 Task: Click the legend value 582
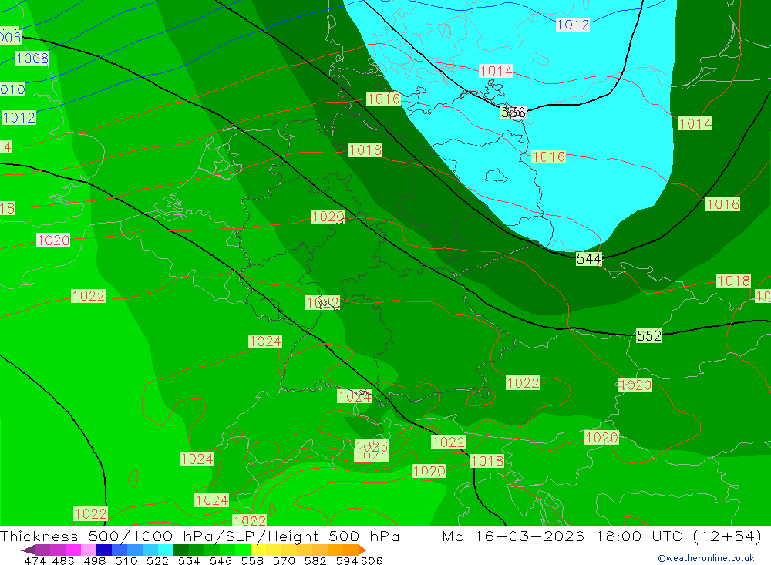tap(315, 560)
